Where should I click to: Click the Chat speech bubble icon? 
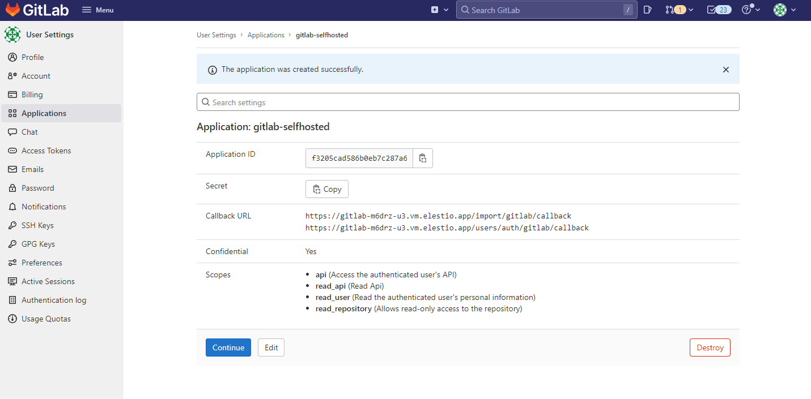pyautogui.click(x=12, y=132)
